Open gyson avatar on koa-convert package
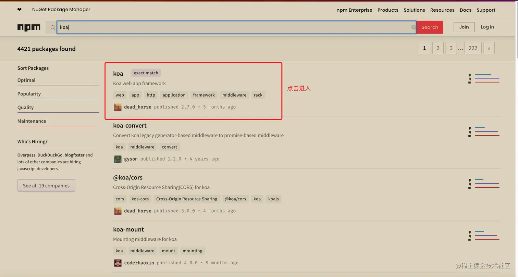518x277 pixels. (x=118, y=159)
